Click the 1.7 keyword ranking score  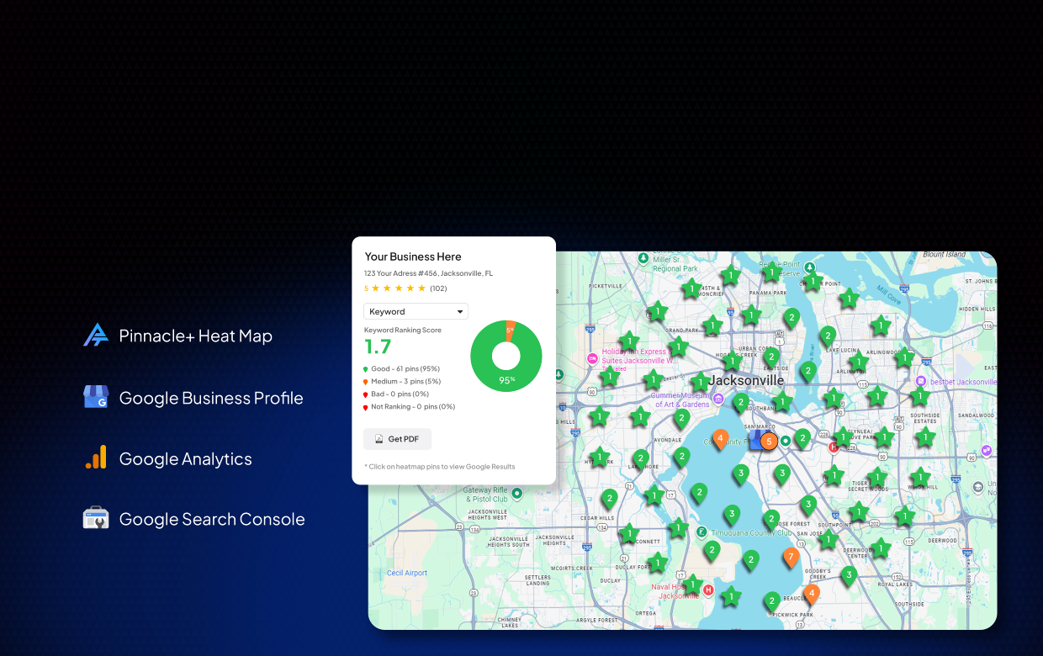point(377,347)
